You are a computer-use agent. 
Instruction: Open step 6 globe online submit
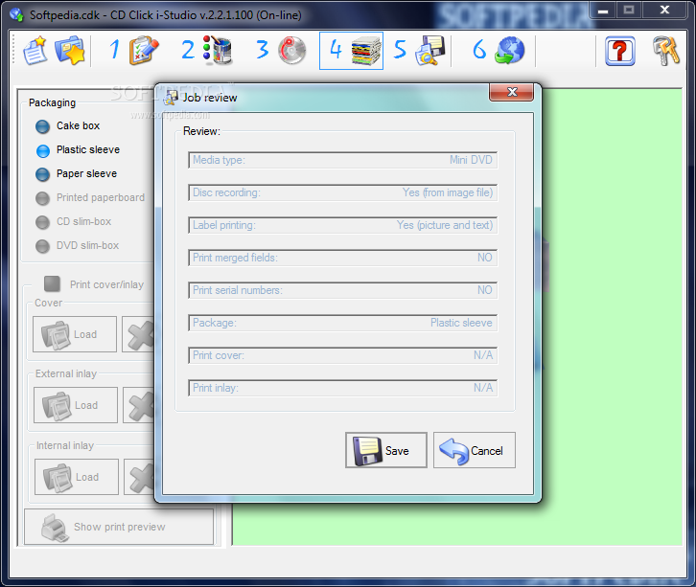tap(499, 50)
